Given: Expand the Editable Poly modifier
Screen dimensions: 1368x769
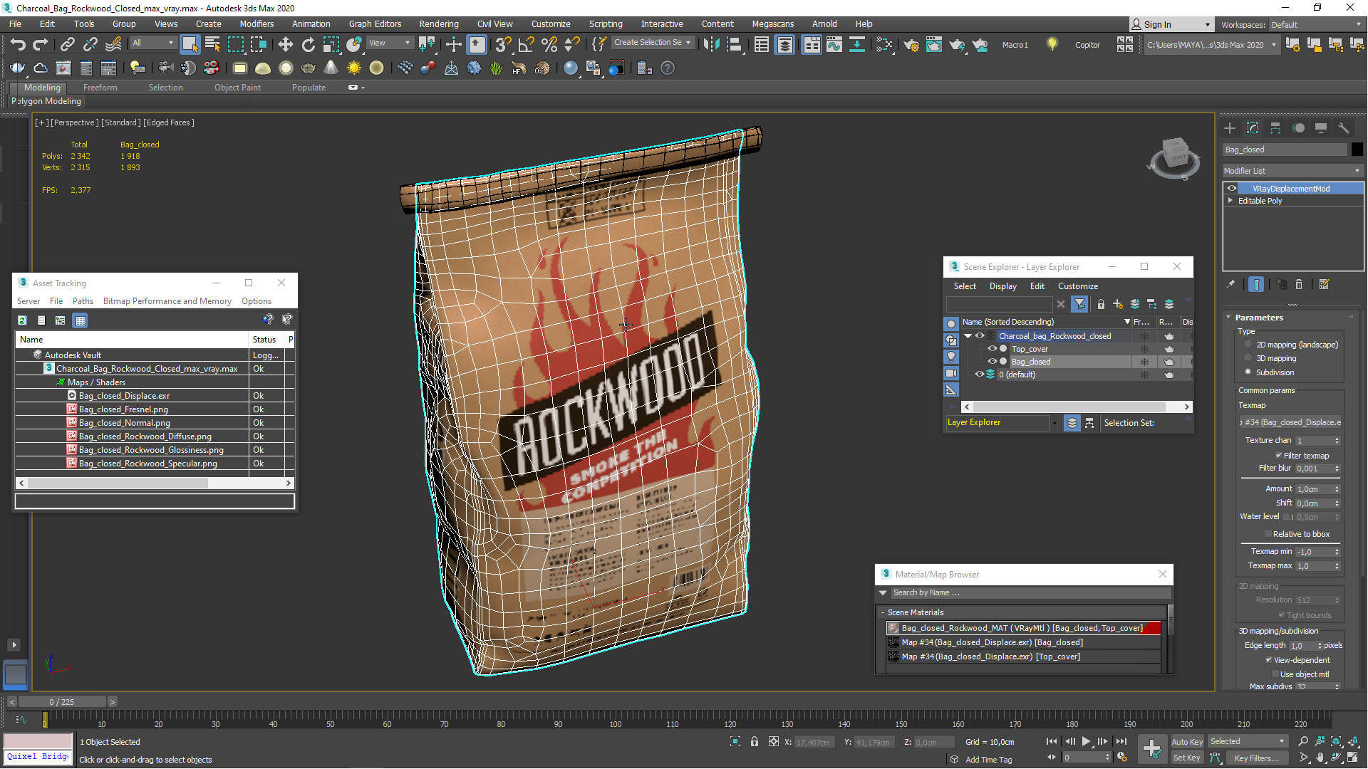Looking at the screenshot, I should click(1230, 201).
